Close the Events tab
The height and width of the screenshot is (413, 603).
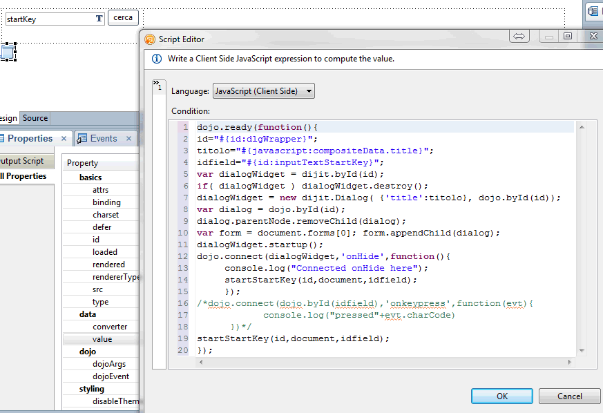(x=129, y=138)
